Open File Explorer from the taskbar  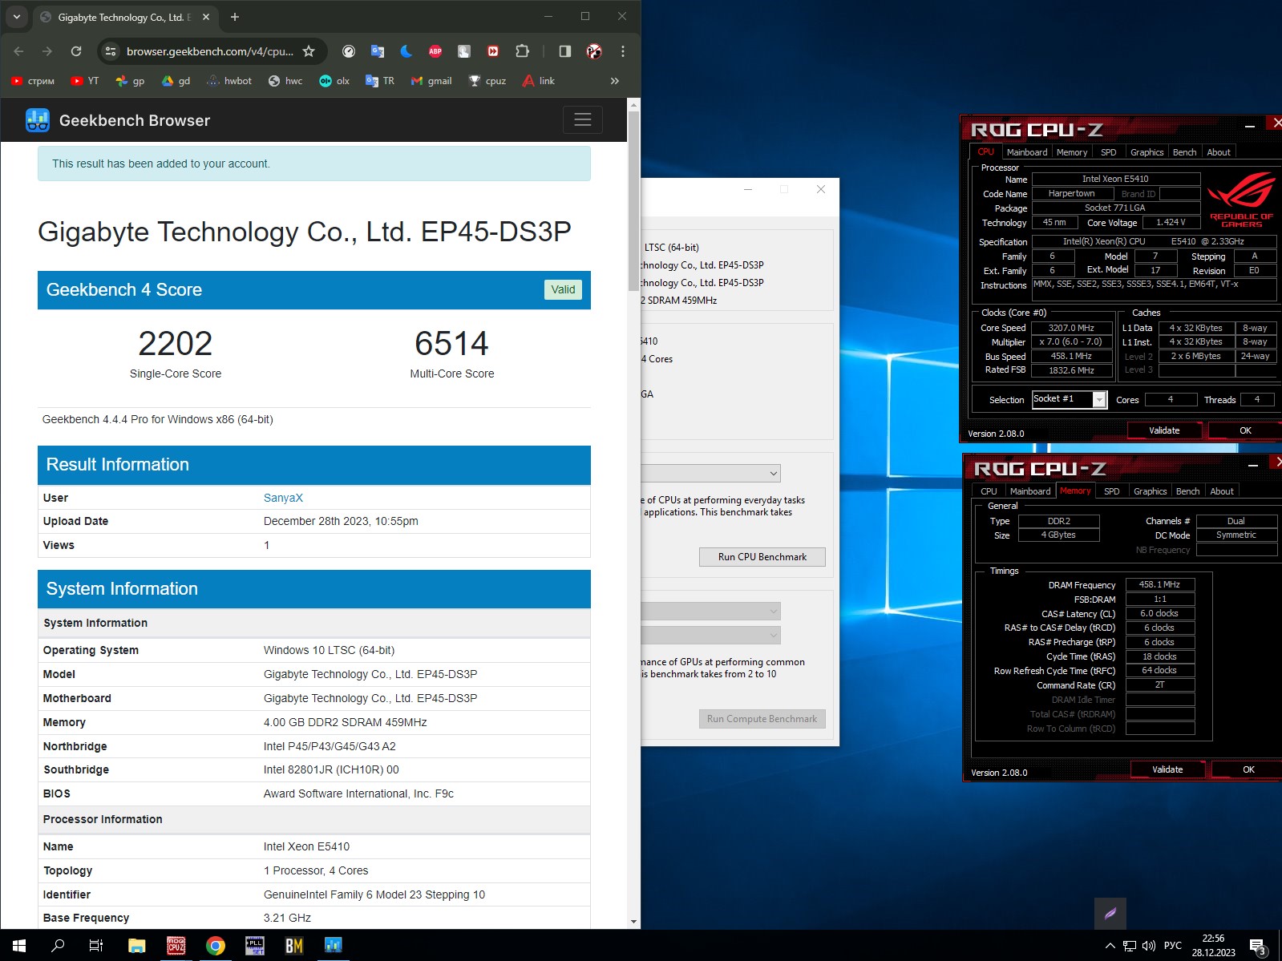pos(136,946)
